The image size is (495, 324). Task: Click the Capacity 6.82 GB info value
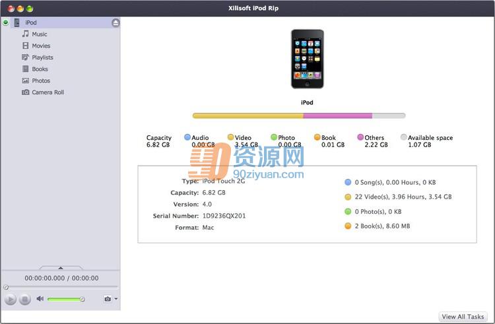(214, 193)
